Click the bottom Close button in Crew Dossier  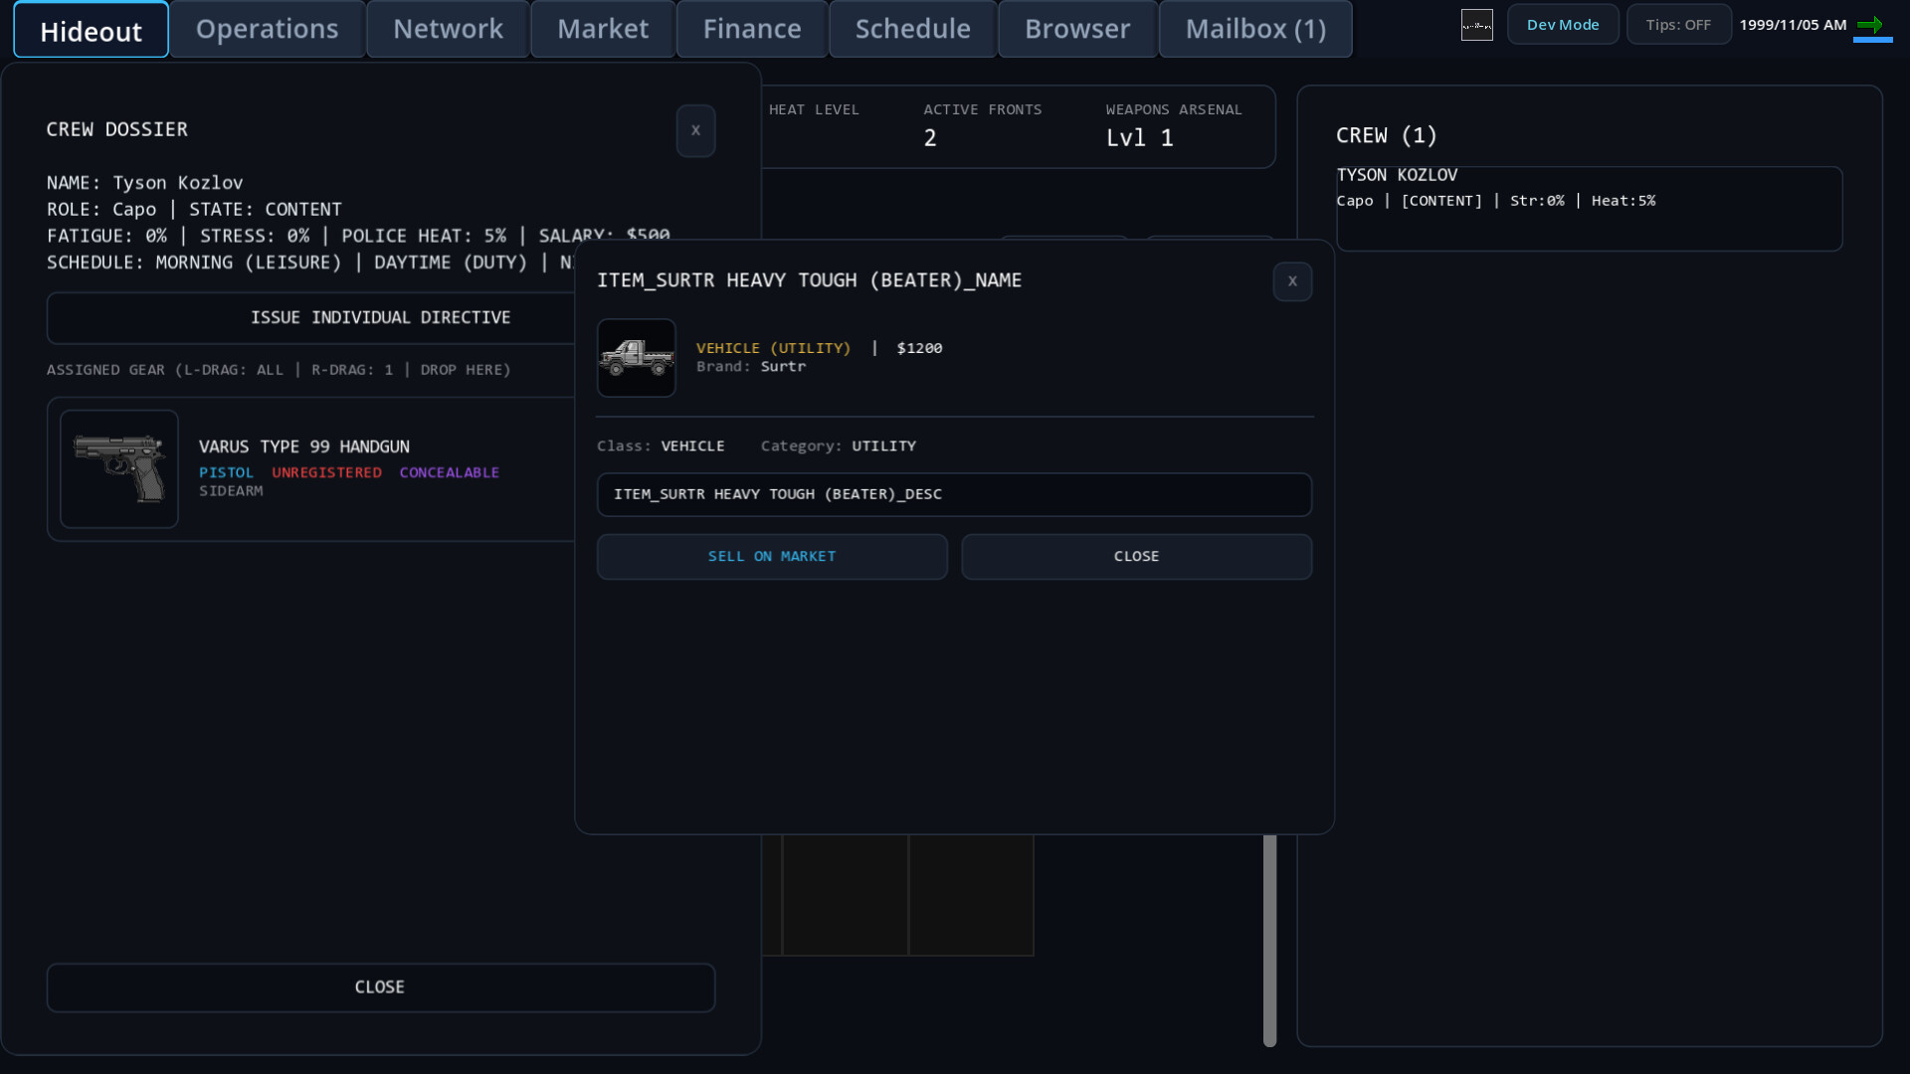pyautogui.click(x=380, y=987)
